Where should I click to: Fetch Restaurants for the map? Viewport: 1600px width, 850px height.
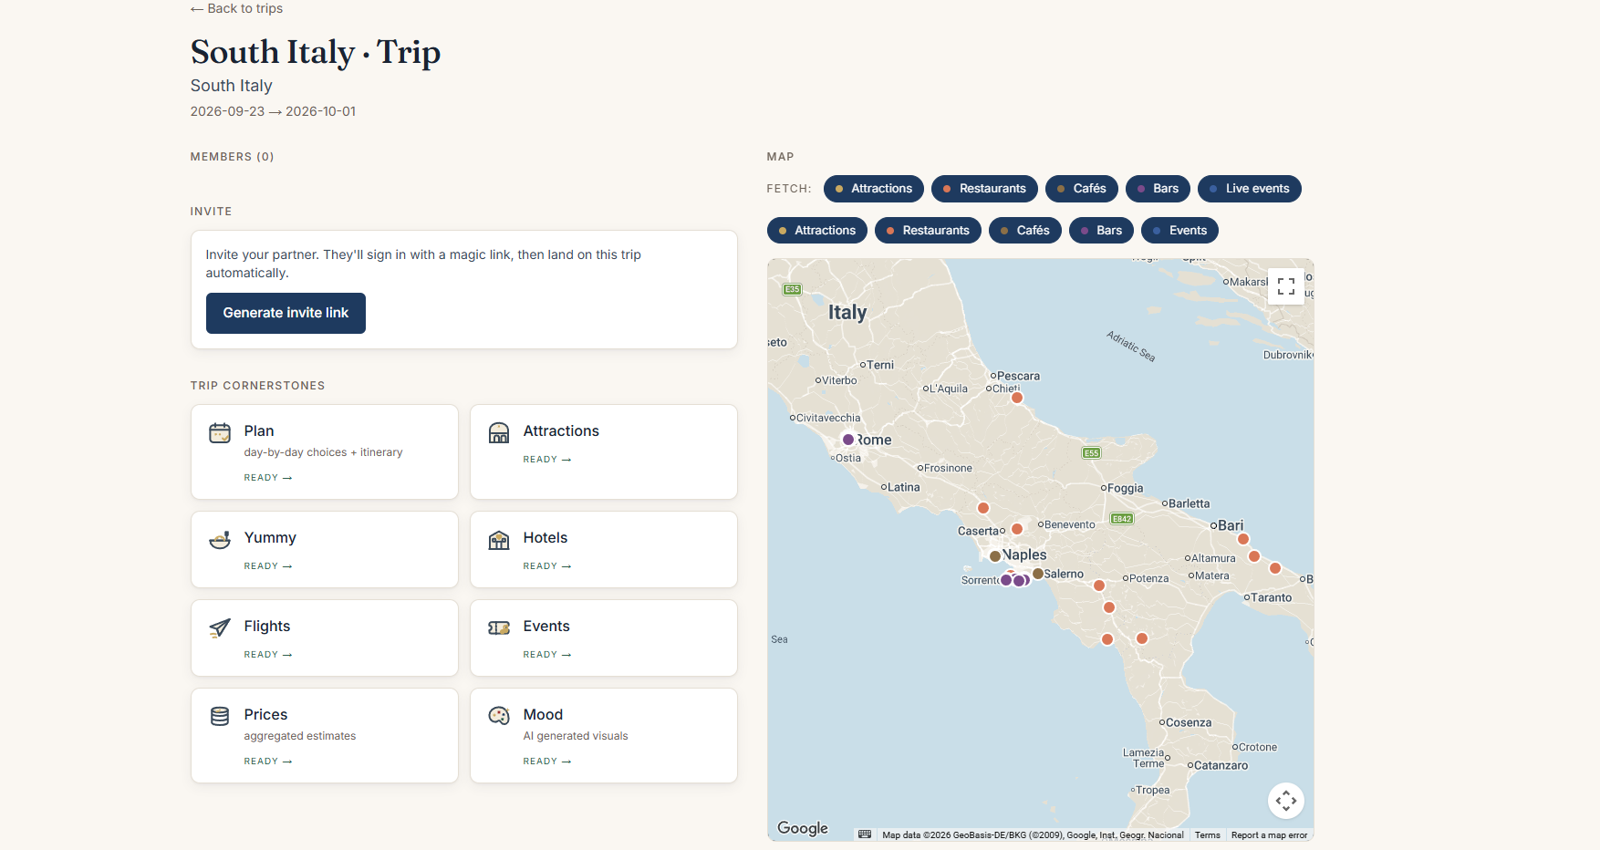point(984,189)
